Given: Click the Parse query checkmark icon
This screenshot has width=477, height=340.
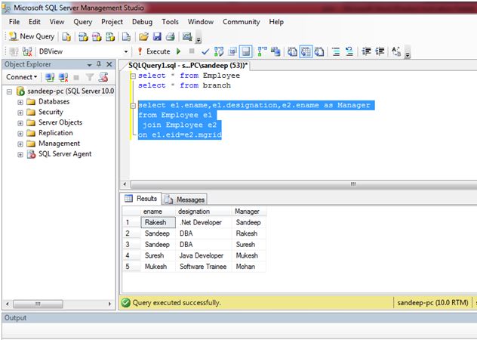Looking at the screenshot, I should (205, 51).
